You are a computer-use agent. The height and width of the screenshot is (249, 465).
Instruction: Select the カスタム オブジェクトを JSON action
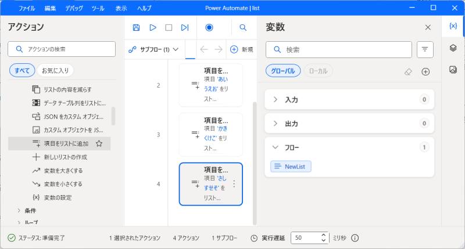59,130
